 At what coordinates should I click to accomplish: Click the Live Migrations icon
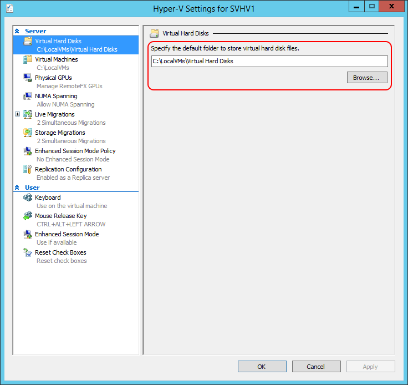click(x=28, y=114)
